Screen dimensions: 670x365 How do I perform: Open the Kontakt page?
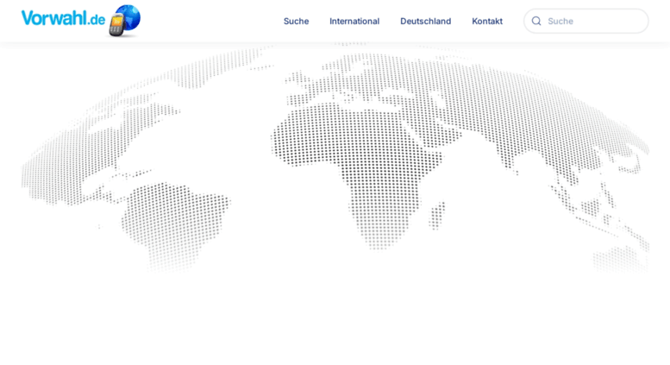pyautogui.click(x=487, y=21)
